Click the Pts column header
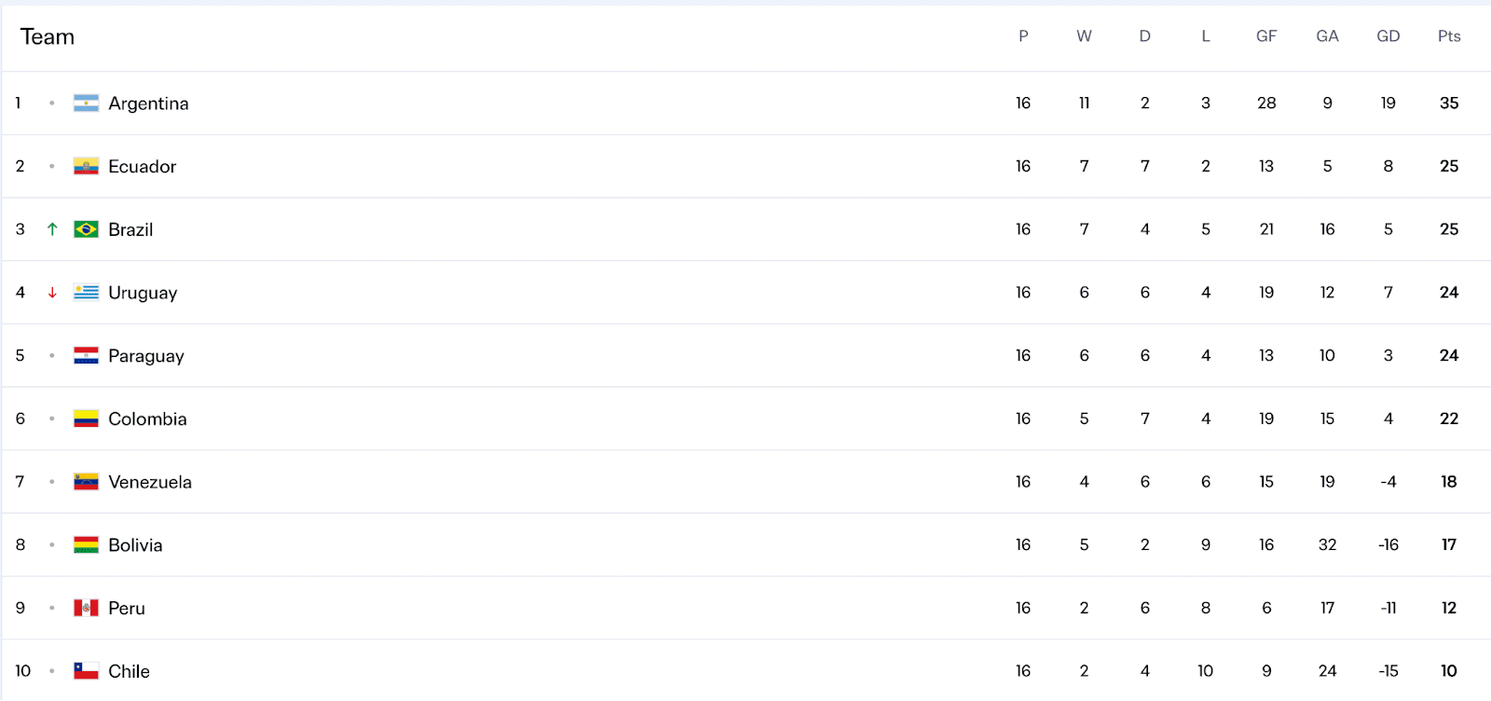 tap(1448, 36)
